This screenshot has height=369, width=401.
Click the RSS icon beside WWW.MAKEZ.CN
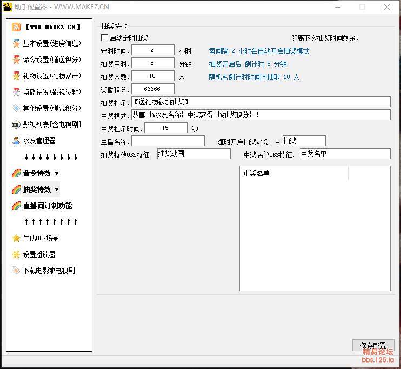click(16, 27)
